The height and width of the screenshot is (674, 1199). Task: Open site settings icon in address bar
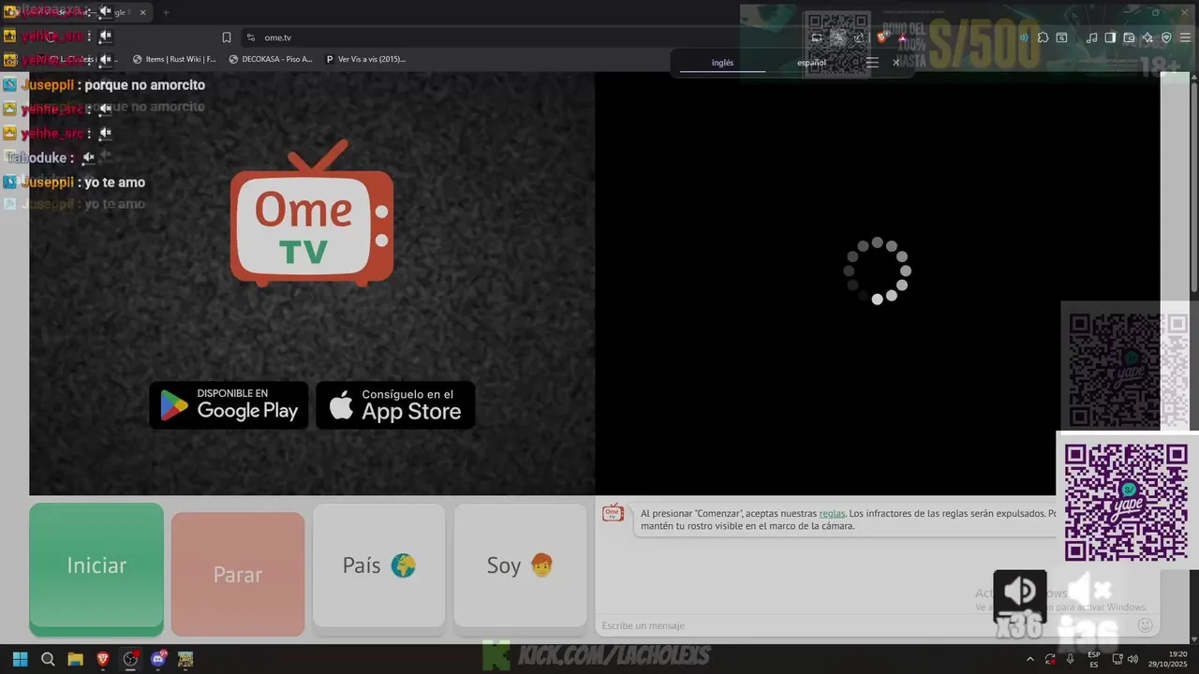[x=250, y=37]
